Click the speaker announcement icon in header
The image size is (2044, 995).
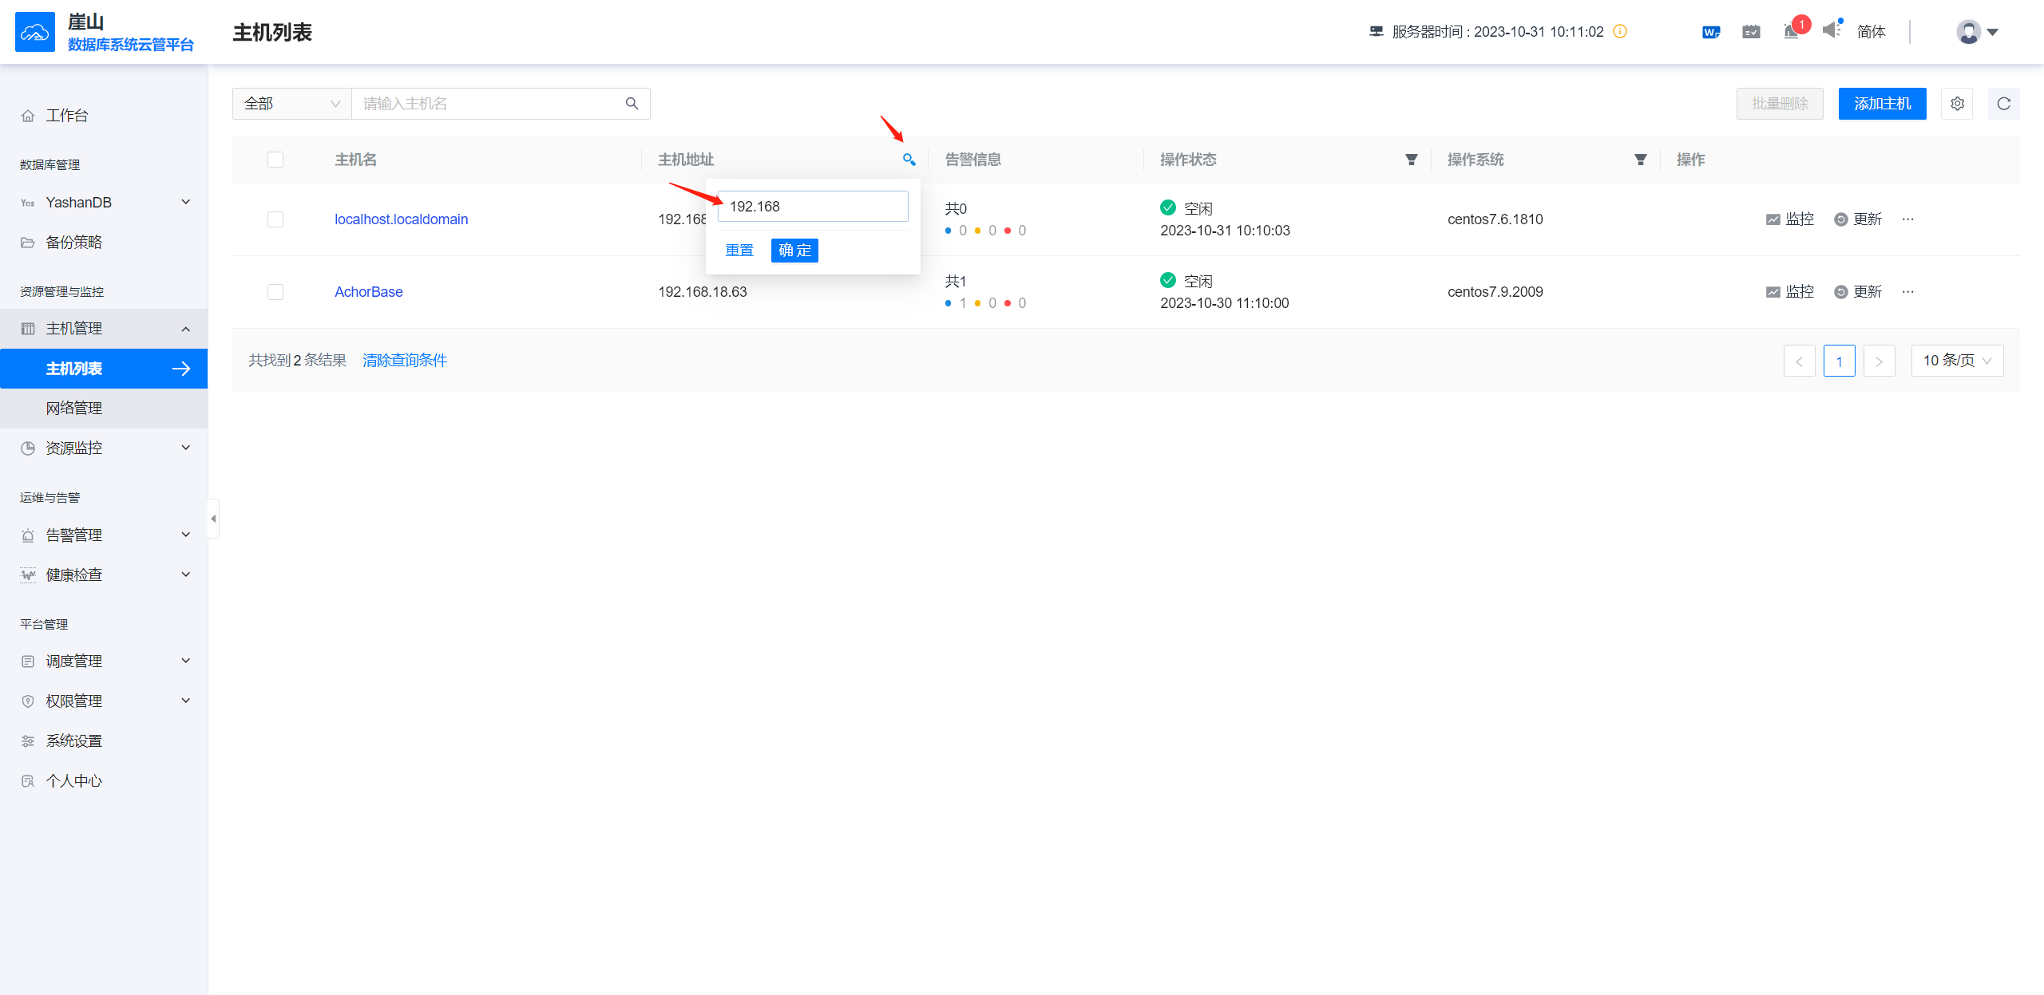coord(1831,31)
